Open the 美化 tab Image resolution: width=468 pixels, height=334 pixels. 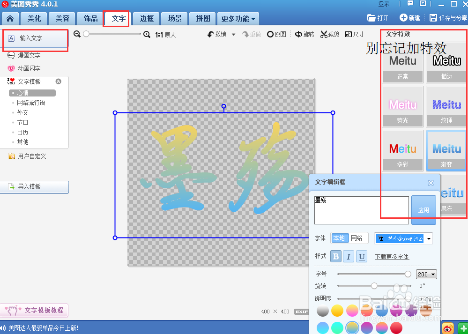34,19
